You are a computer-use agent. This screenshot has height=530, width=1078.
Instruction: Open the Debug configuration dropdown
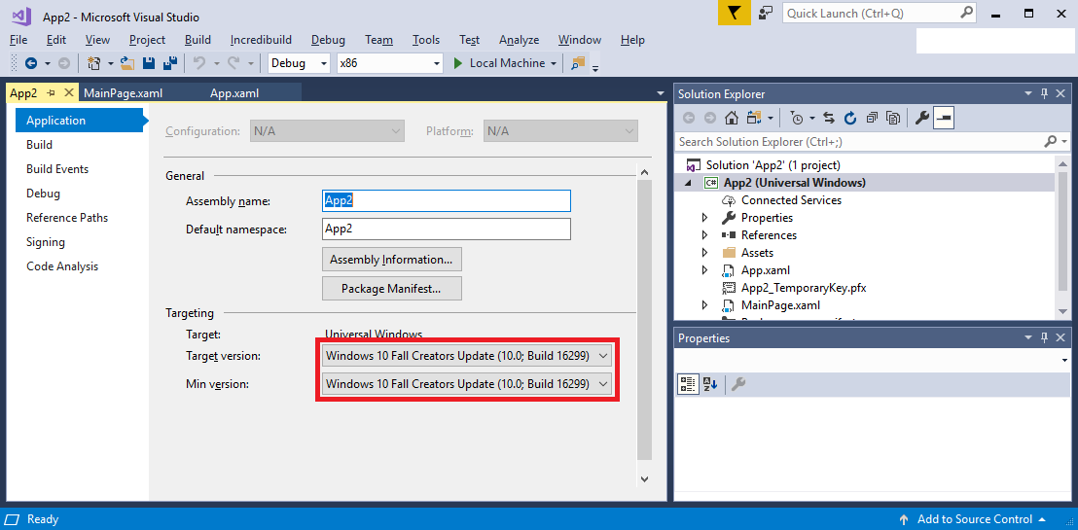(323, 63)
